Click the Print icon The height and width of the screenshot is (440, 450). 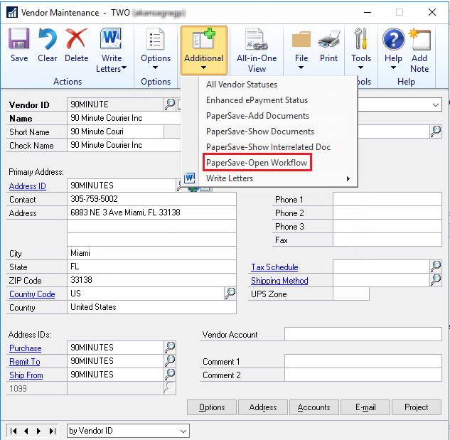[328, 45]
